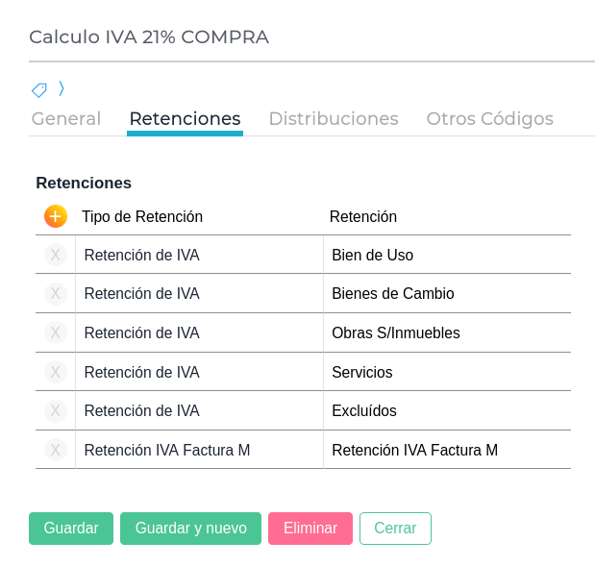
Task: Click the Cerrar button
Action: (395, 529)
